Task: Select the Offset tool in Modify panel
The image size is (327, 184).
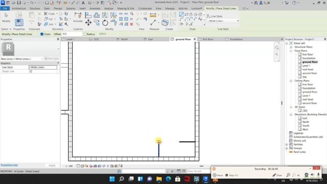Action: (97, 15)
